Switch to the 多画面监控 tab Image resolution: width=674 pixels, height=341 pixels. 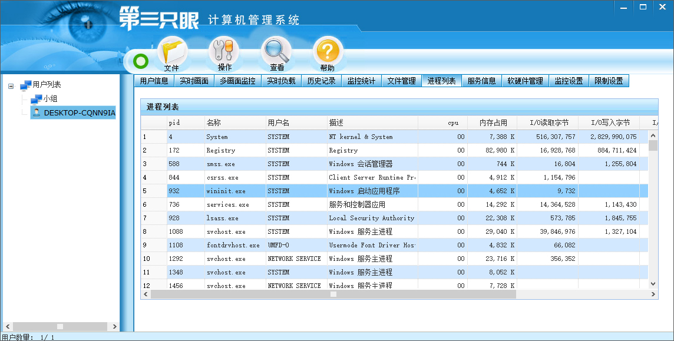[x=237, y=81]
